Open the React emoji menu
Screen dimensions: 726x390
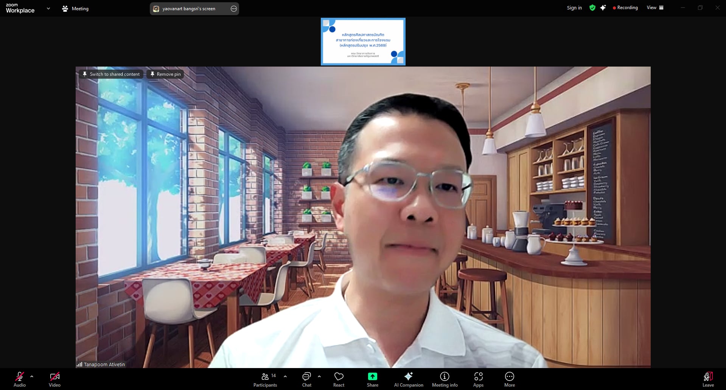point(339,379)
